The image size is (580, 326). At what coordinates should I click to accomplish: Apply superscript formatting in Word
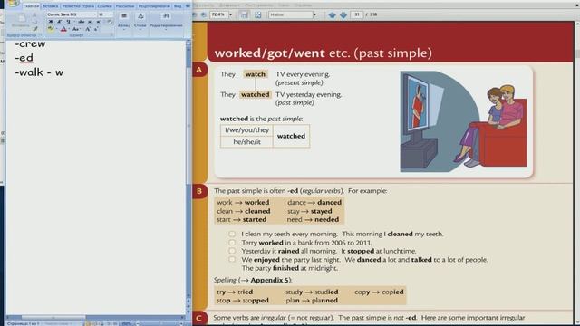(99, 22)
